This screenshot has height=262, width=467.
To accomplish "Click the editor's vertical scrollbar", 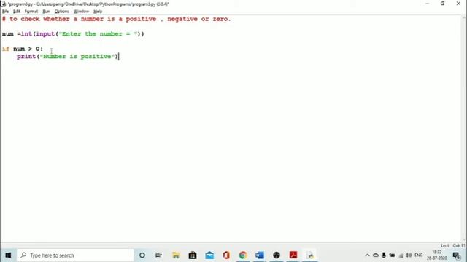I will pos(464,128).
